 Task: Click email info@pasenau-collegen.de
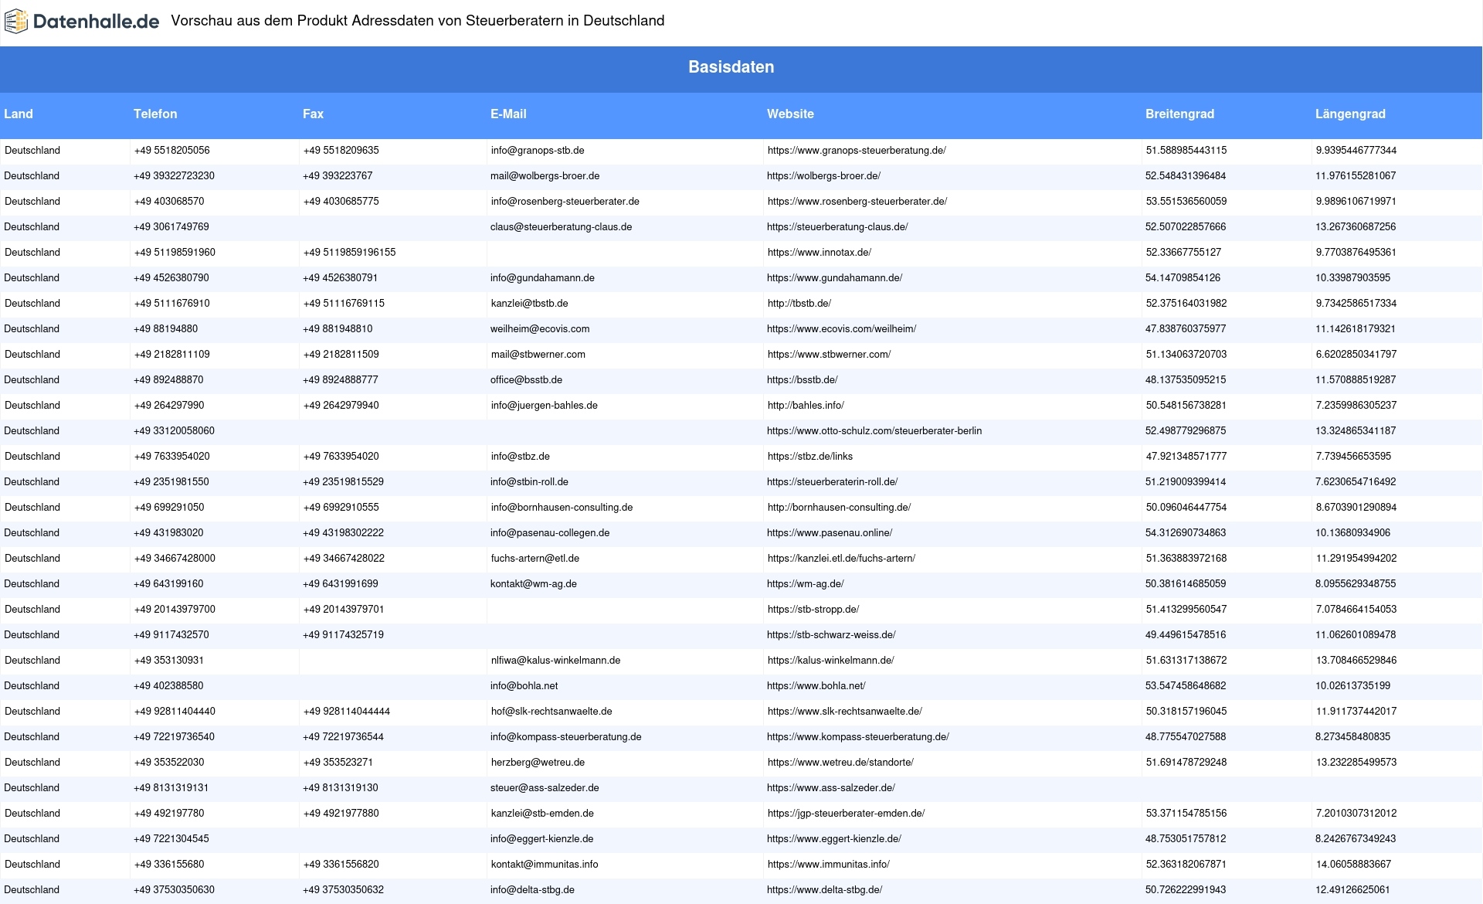pos(550,533)
